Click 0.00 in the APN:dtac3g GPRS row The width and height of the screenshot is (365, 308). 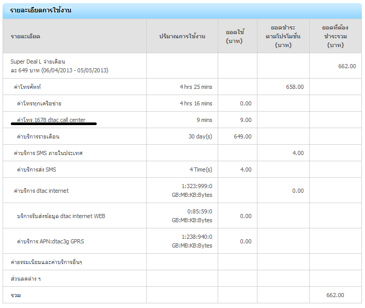point(246,241)
